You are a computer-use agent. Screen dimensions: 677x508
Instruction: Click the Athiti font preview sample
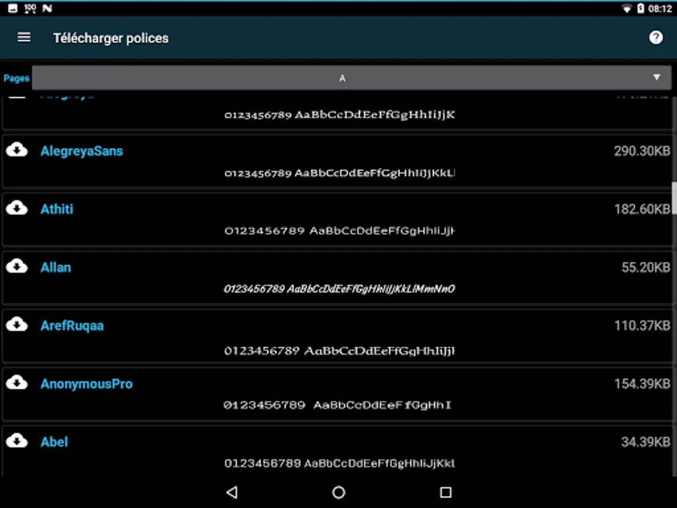(x=340, y=231)
